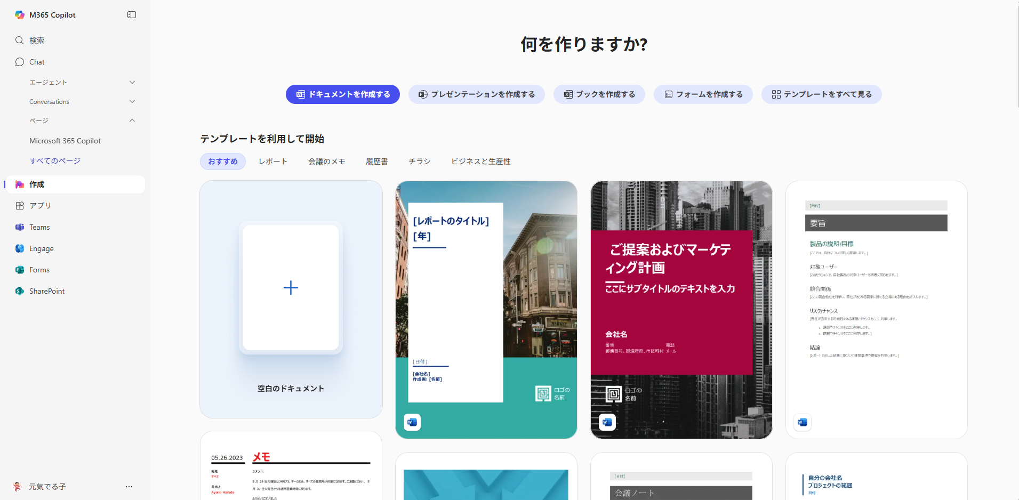Click the 何を作りますか? heading

click(584, 44)
